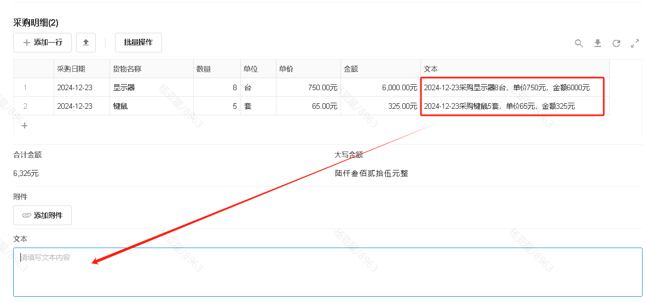This screenshot has width=647, height=306.
Task: Focus the 文本 textarea input
Action: point(328,272)
